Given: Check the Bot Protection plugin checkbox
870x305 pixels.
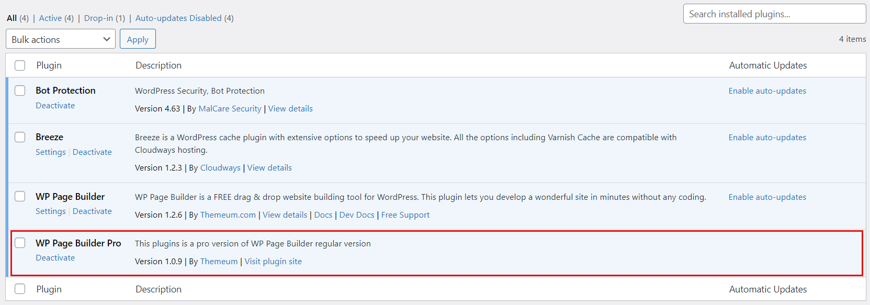Looking at the screenshot, I should point(20,91).
